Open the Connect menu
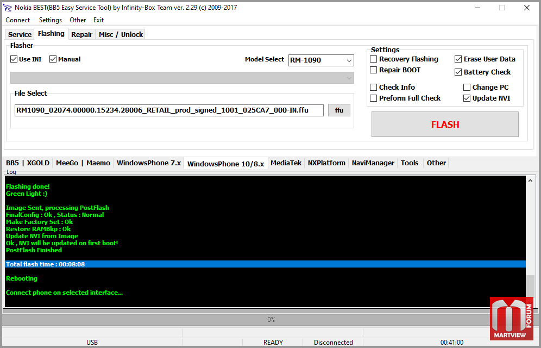Screen dimensions: 541x348 pyautogui.click(x=17, y=20)
